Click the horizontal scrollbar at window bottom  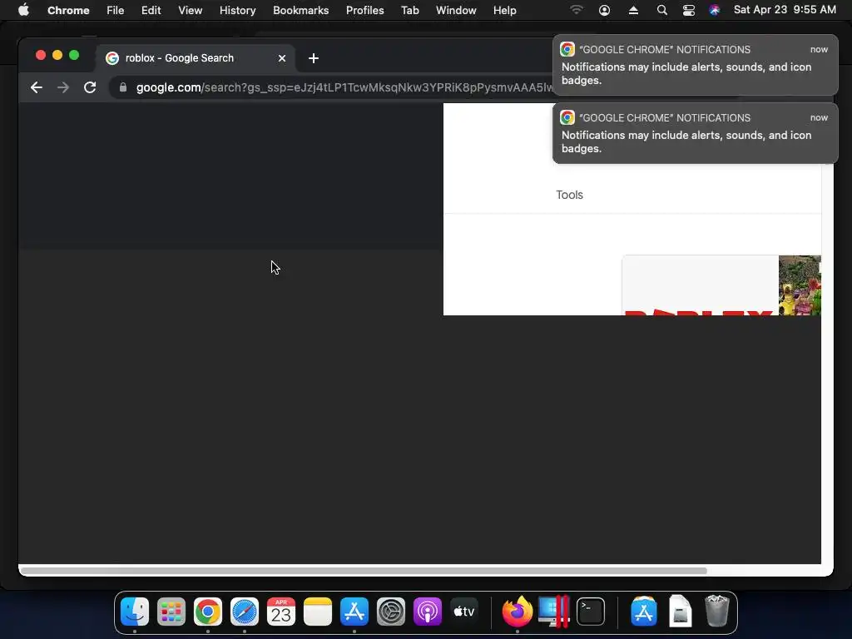[364, 571]
